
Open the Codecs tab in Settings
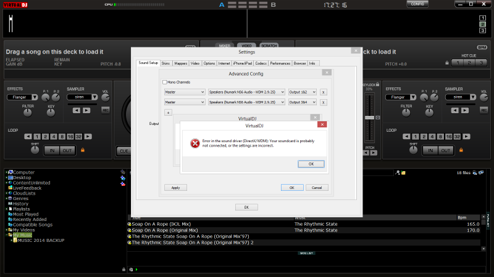pos(261,63)
